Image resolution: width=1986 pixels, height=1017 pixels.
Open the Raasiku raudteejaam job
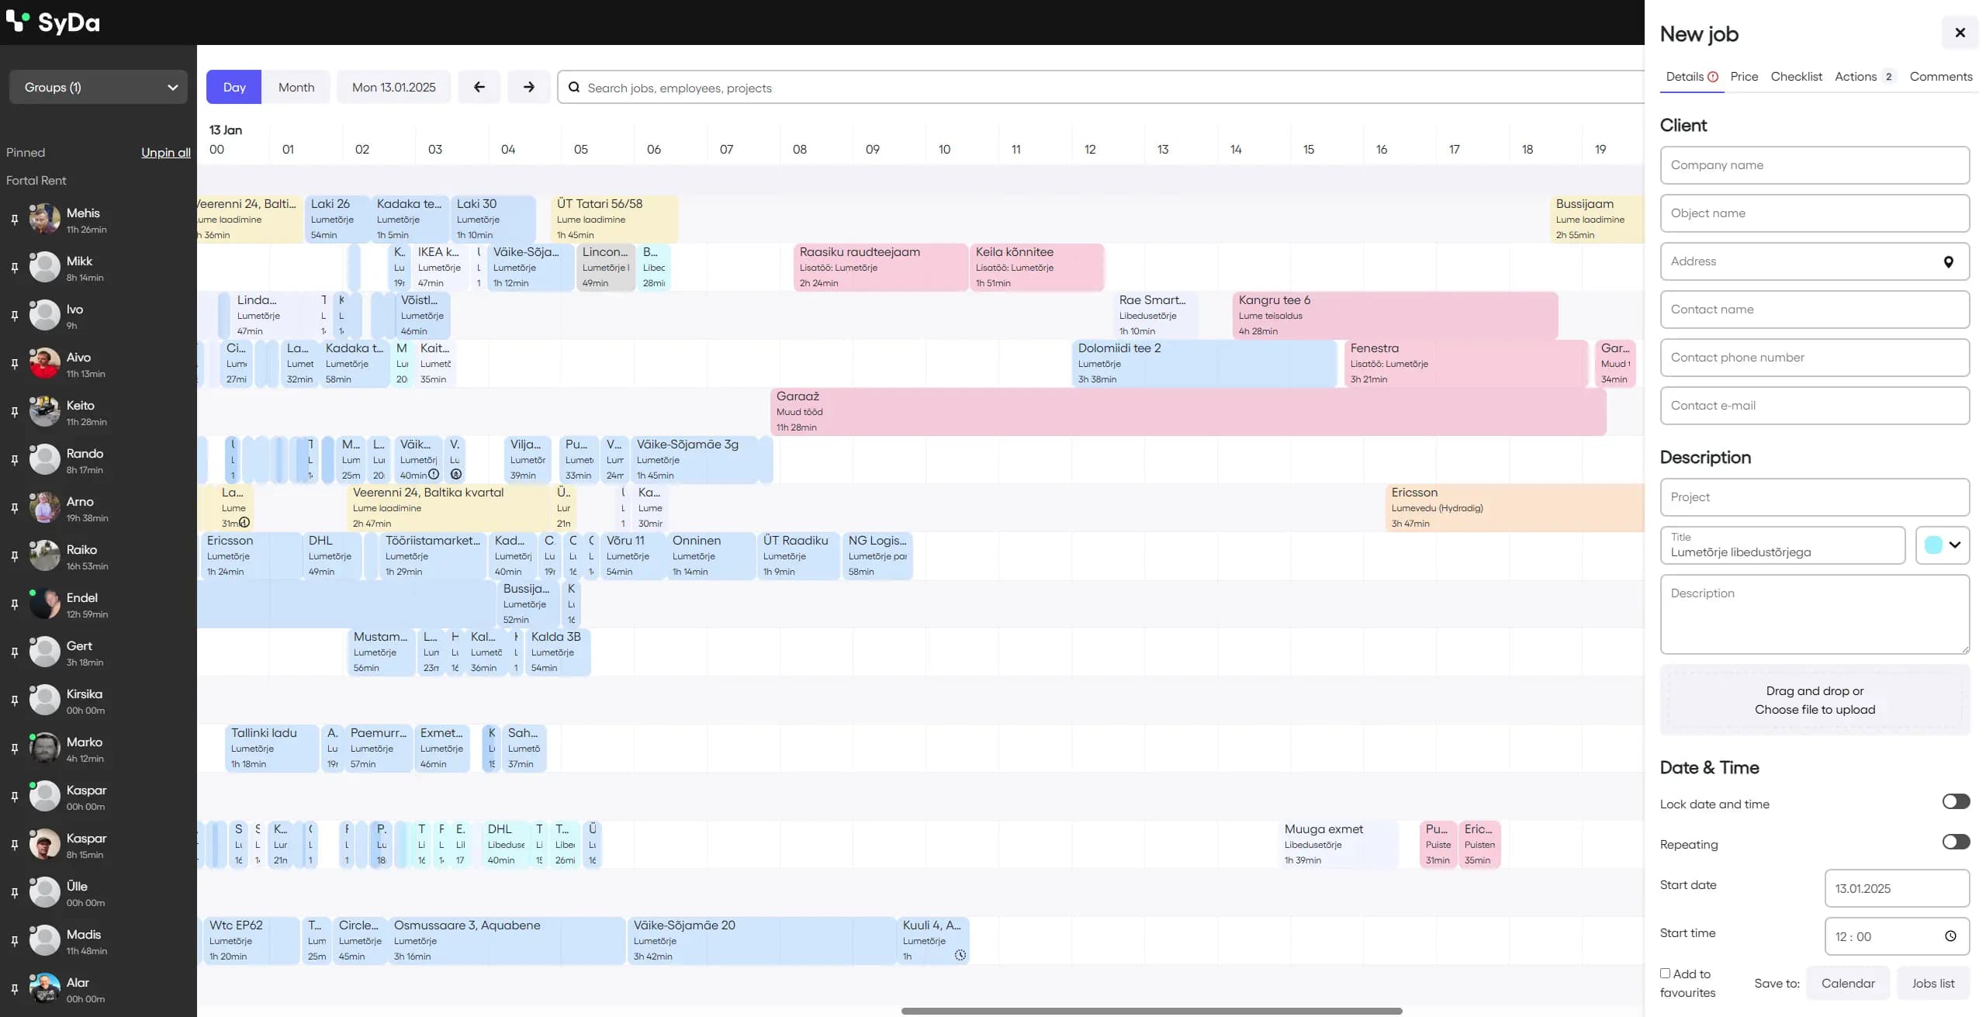(x=881, y=268)
